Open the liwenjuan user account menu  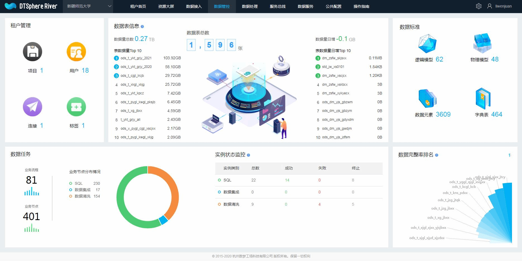tap(500, 6)
